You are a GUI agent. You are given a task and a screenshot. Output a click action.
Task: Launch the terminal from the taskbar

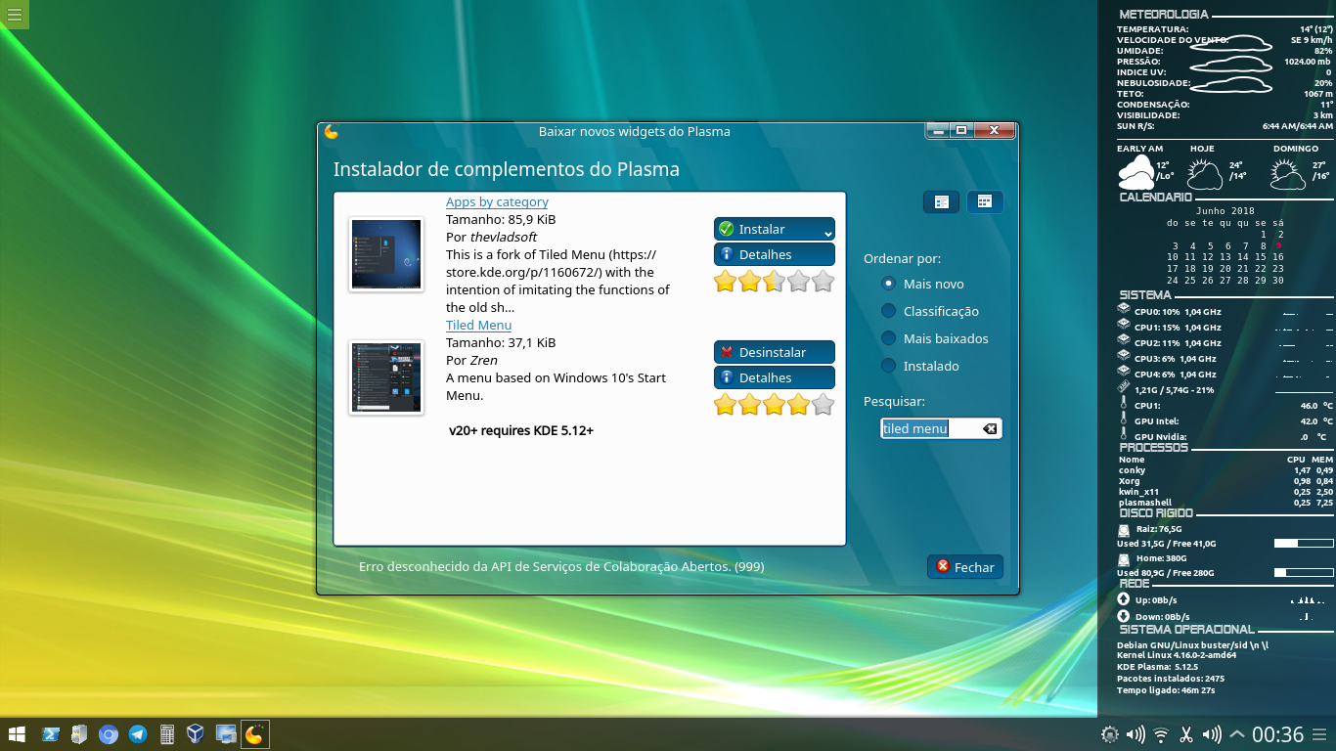(51, 733)
